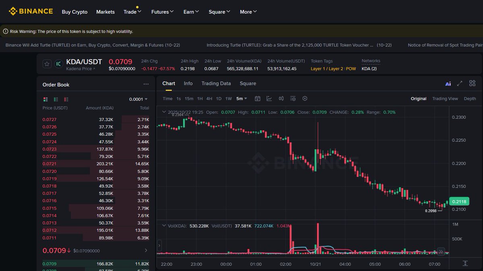This screenshot has height=271, width=483.
Task: Jump to latest candles double-arrow button
Action: tap(441, 252)
